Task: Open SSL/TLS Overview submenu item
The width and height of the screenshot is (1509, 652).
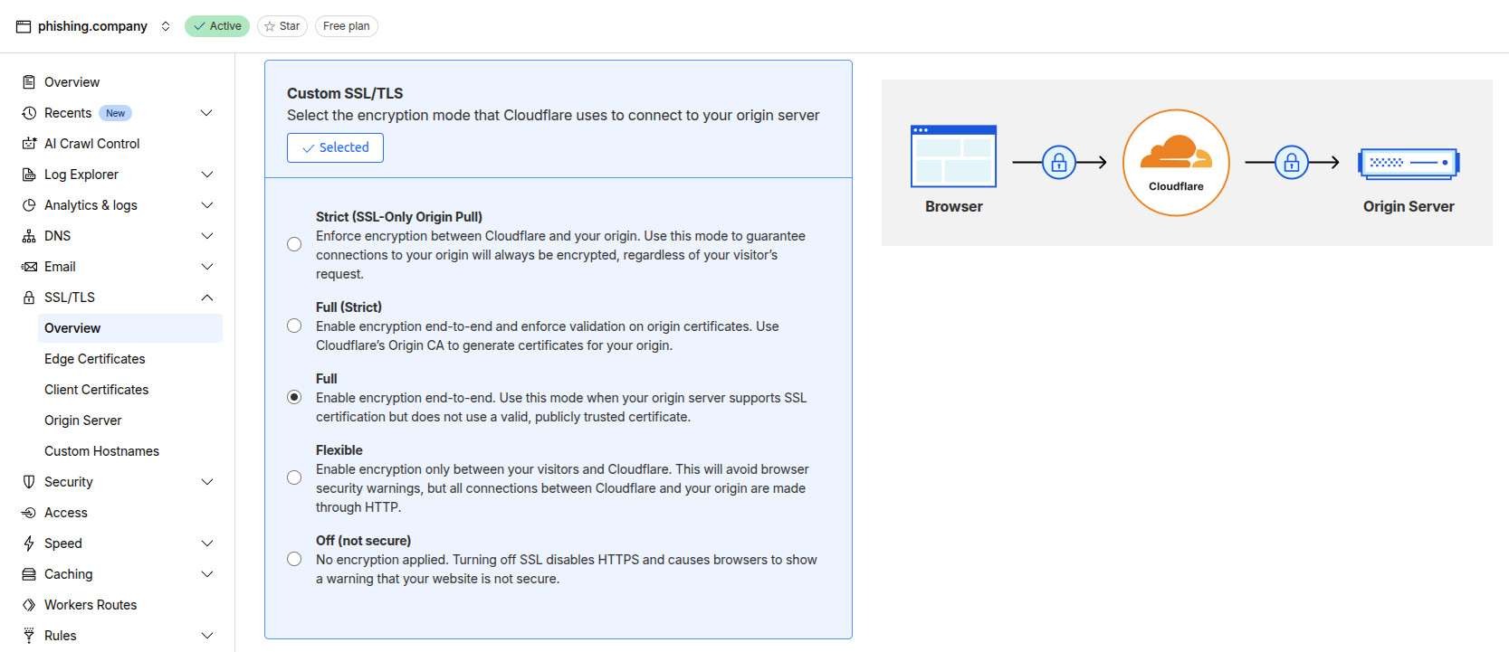Action: click(x=130, y=328)
